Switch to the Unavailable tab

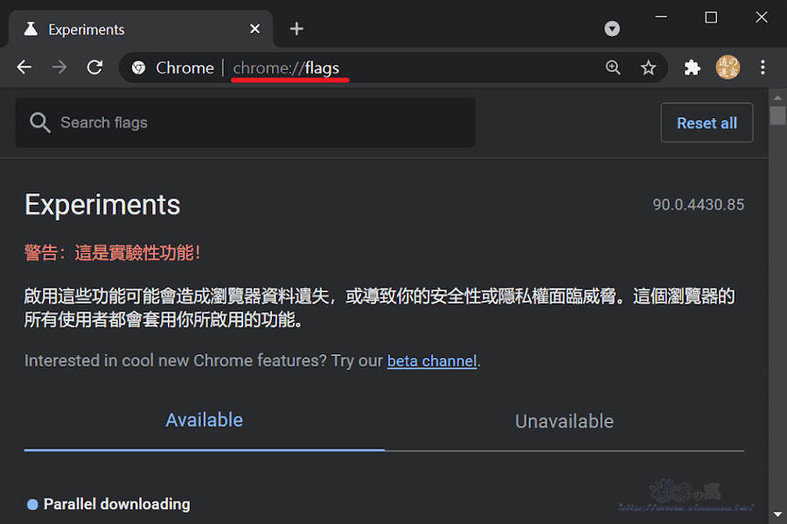[564, 421]
